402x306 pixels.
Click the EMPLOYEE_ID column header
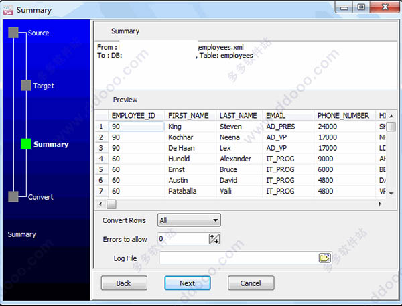137,116
